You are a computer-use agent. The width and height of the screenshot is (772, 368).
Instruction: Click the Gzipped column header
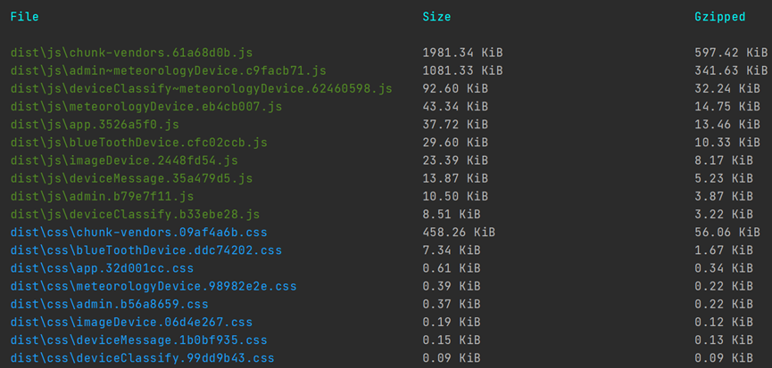(720, 17)
